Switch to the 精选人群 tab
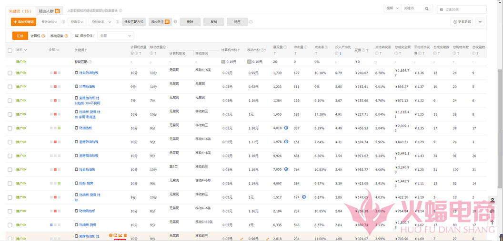The image size is (503, 241). pos(50,10)
